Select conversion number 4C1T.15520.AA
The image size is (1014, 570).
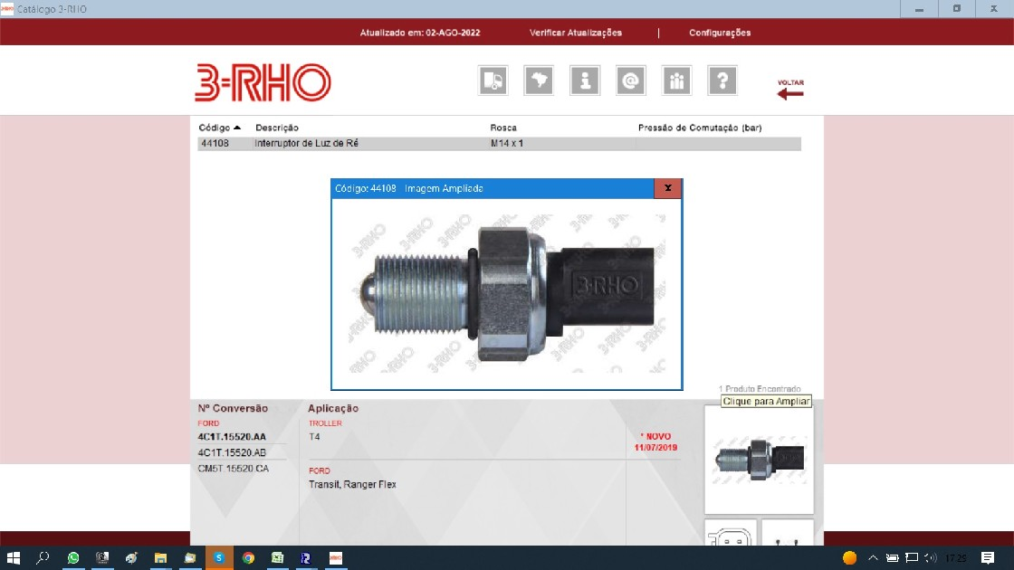232,436
